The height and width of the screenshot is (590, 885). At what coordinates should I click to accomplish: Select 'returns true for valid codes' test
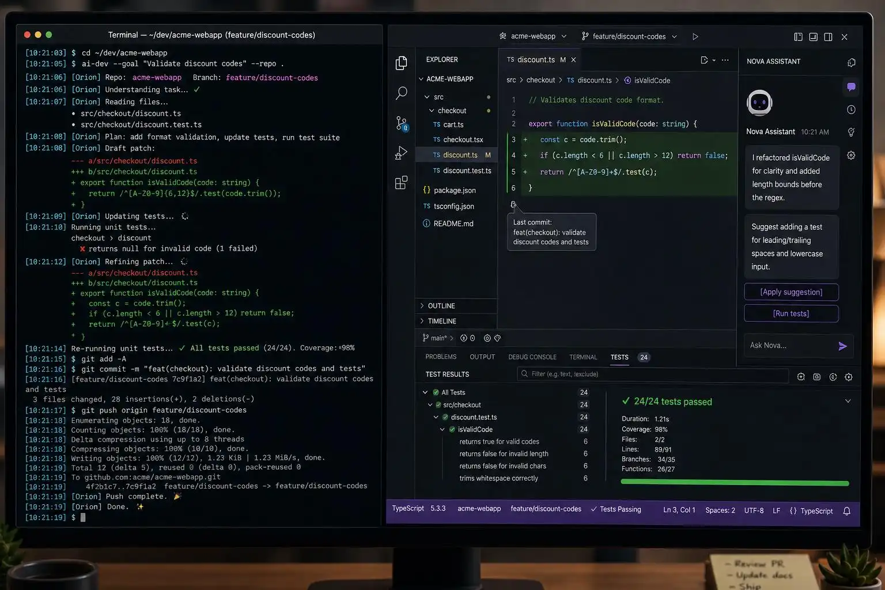click(x=499, y=442)
